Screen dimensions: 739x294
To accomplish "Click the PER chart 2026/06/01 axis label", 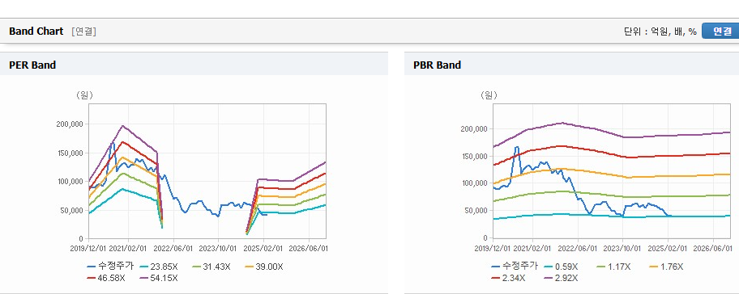I will tap(309, 248).
